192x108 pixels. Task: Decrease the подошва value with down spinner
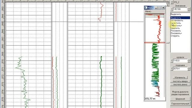189,70
